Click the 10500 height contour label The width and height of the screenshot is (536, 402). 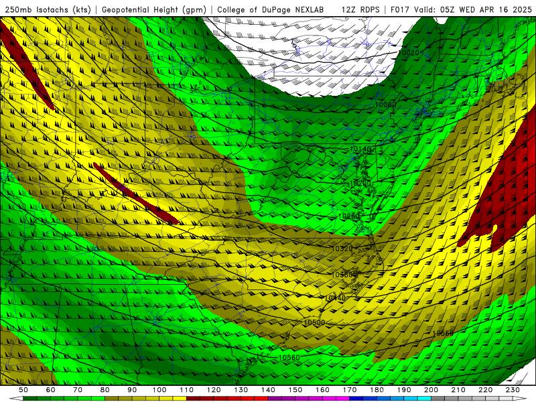[314, 322]
